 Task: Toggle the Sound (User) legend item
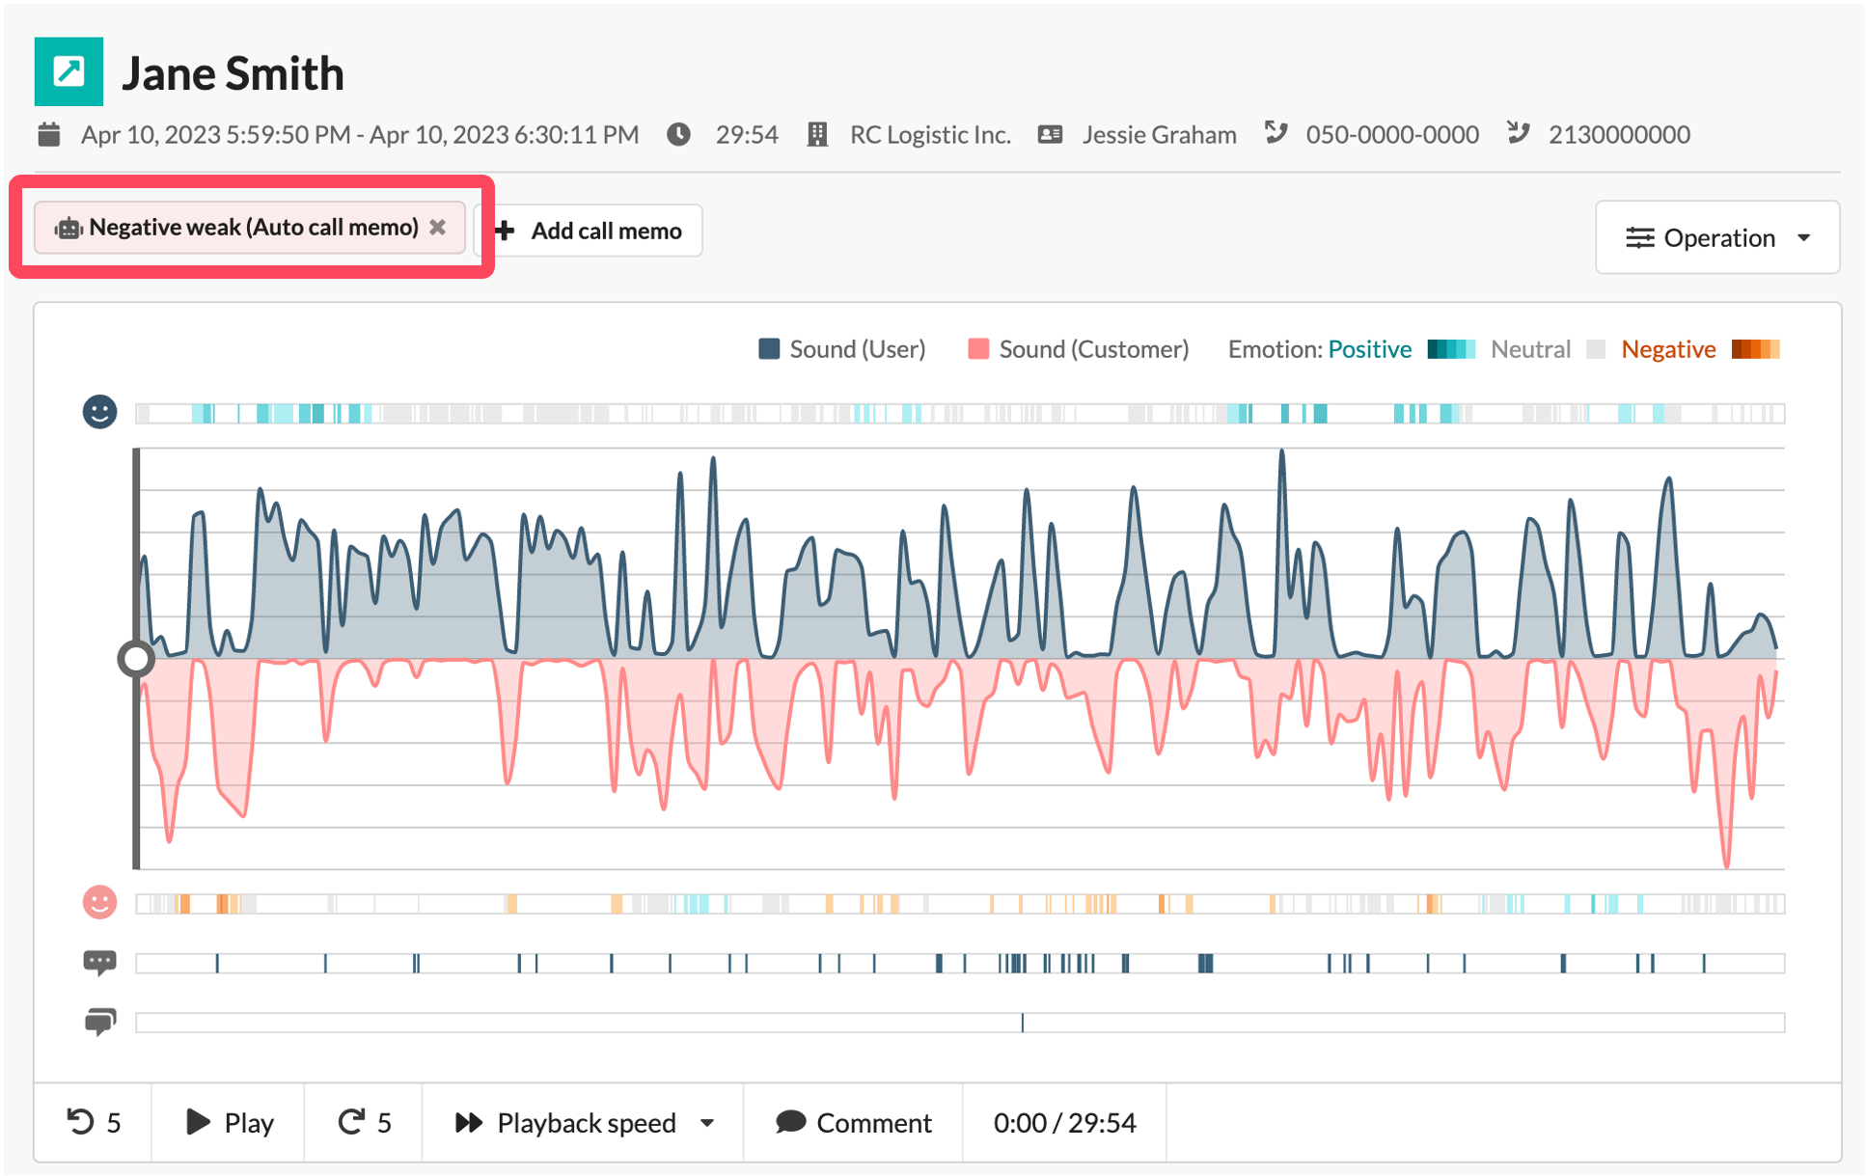[x=841, y=349]
